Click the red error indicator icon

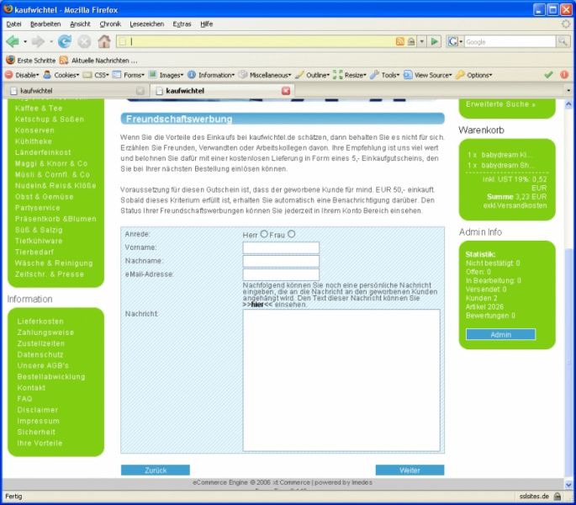tap(564, 75)
